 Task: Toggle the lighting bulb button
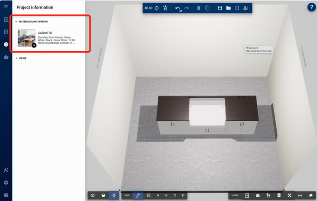tap(114, 195)
